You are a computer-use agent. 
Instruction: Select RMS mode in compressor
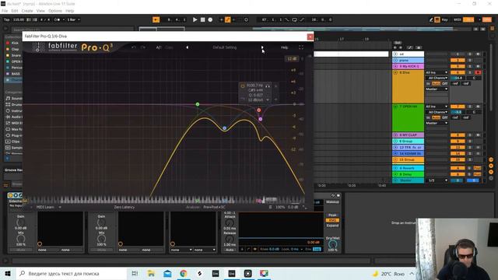point(332,220)
